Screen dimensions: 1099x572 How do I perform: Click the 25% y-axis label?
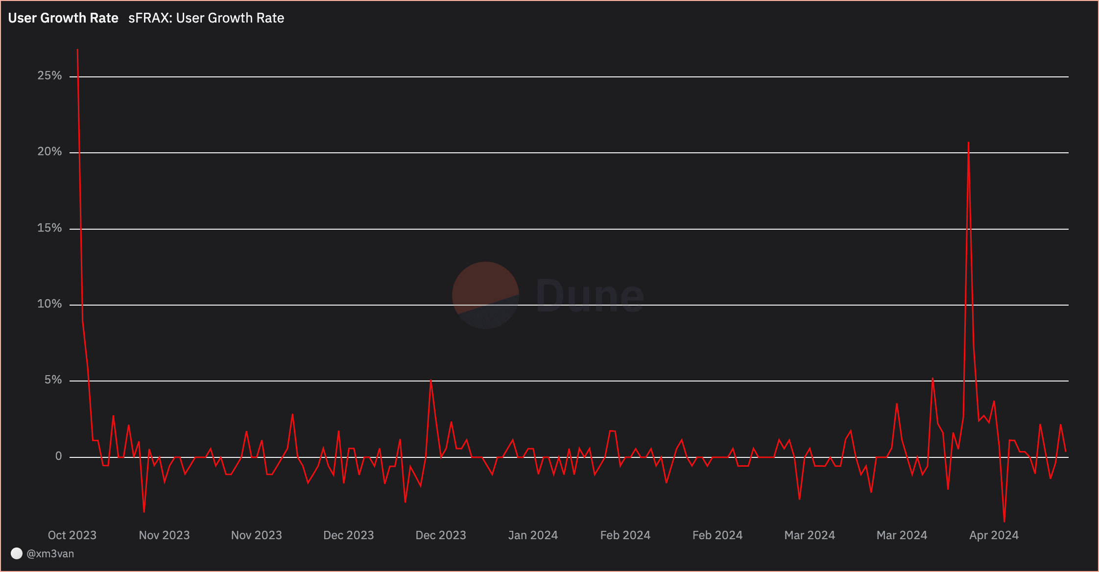[49, 76]
